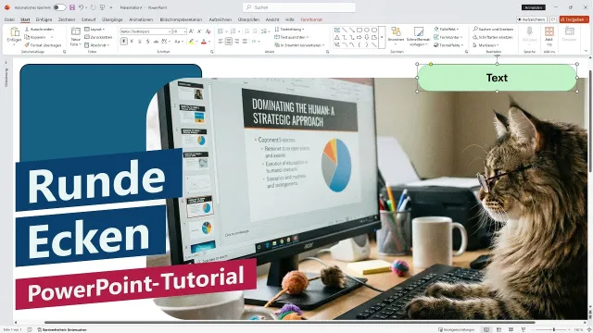The height and width of the screenshot is (333, 593).
Task: Align text right
Action: click(237, 41)
